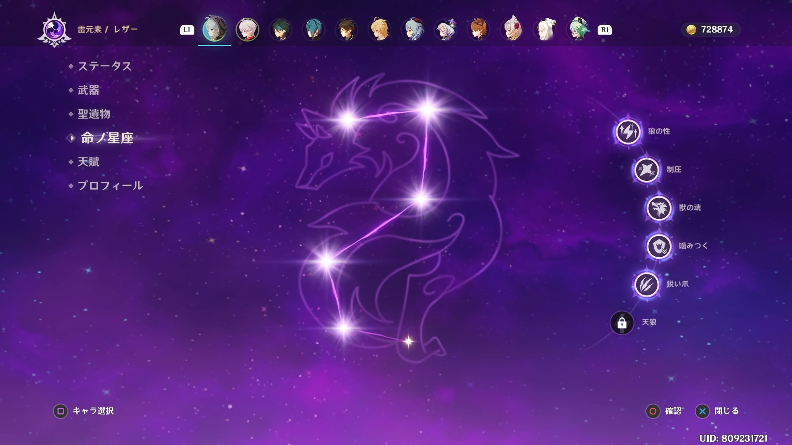Select the 噛みつく constellation node

[x=659, y=246]
